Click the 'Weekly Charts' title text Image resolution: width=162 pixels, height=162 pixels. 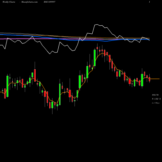pos(9,2)
